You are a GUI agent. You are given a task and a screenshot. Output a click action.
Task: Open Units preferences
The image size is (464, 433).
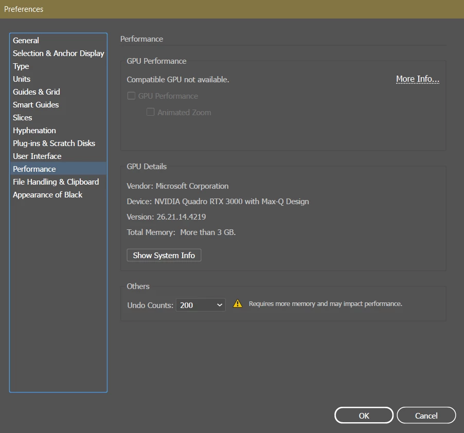point(58,79)
